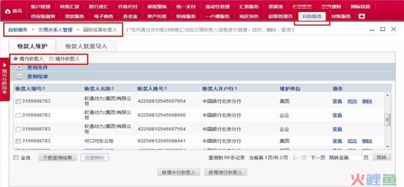Click the 跳转 button
404x187 pixels.
tap(382, 157)
